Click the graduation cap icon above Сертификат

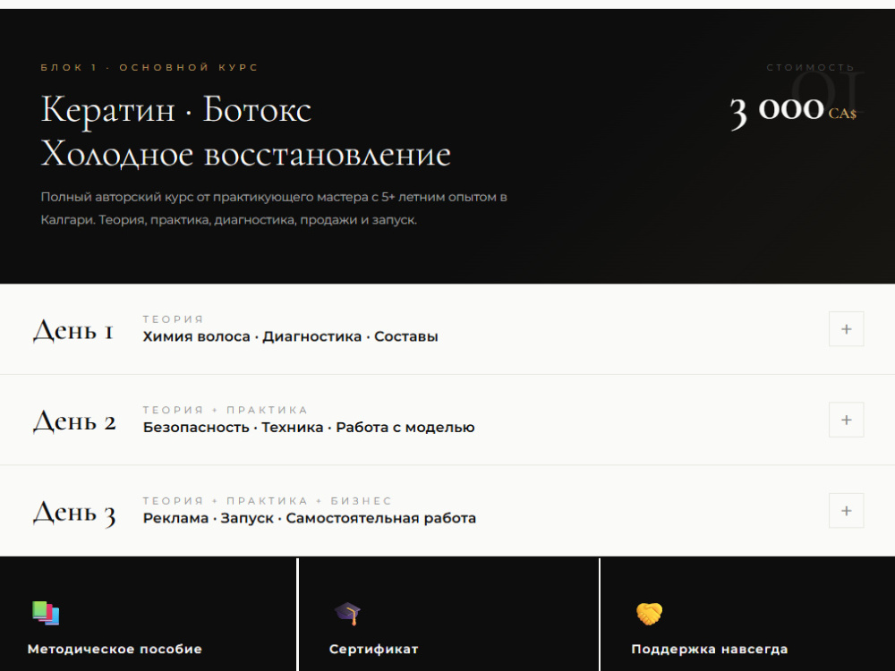pyautogui.click(x=347, y=614)
